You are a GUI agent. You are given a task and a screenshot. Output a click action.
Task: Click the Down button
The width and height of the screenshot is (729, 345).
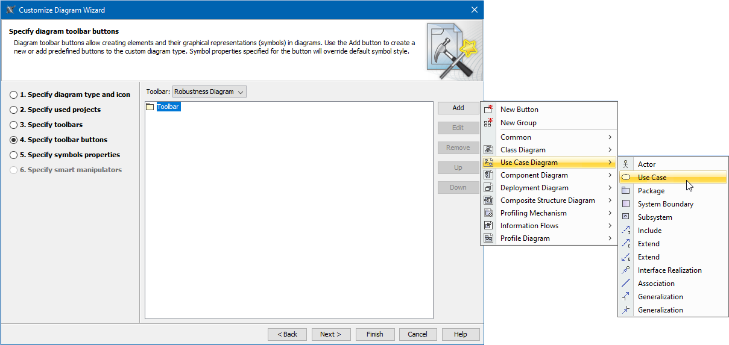(x=458, y=187)
